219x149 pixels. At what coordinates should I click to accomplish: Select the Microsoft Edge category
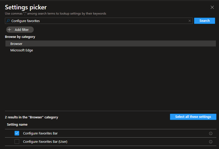[x=111, y=50]
